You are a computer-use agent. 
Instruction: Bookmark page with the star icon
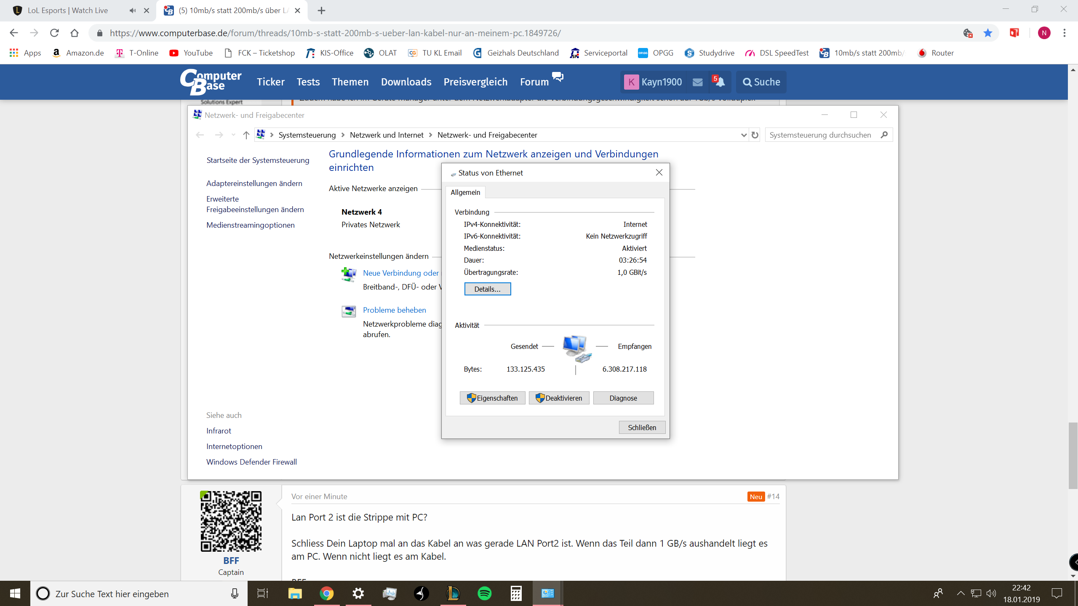point(987,33)
